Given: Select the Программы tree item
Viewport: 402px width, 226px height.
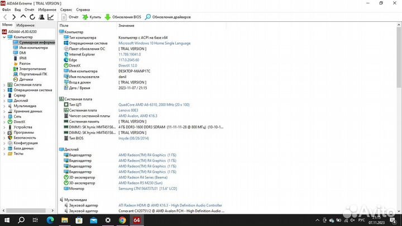Looking at the screenshot, I should click(x=21, y=132).
